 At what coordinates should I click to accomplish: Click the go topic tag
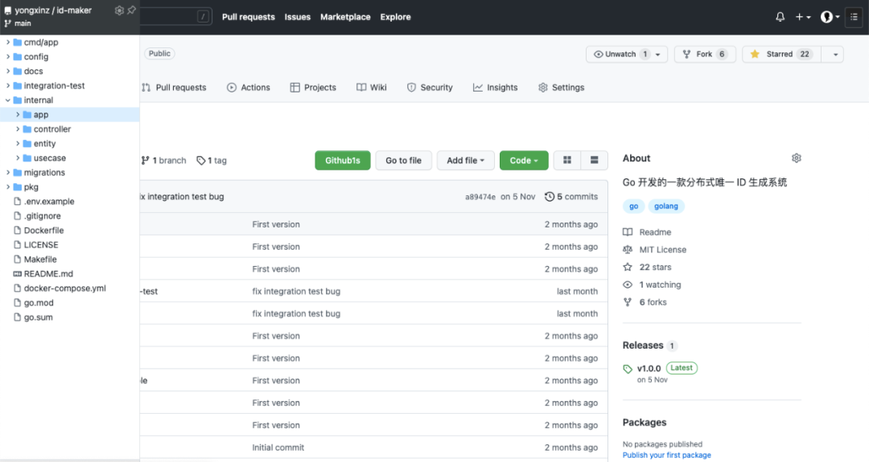pos(633,206)
